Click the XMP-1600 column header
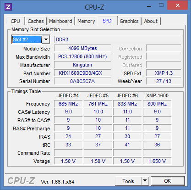 click(157, 95)
